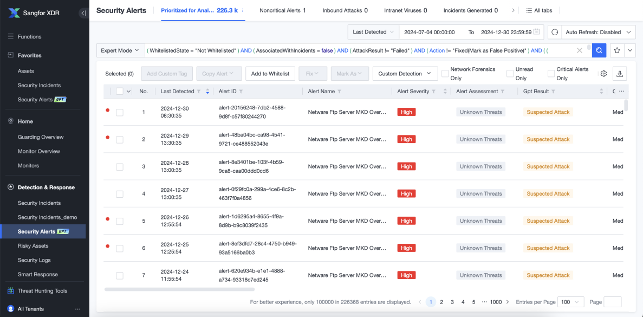643x317 pixels.
Task: Tick the checkbox for alert row 3
Action: click(x=120, y=166)
